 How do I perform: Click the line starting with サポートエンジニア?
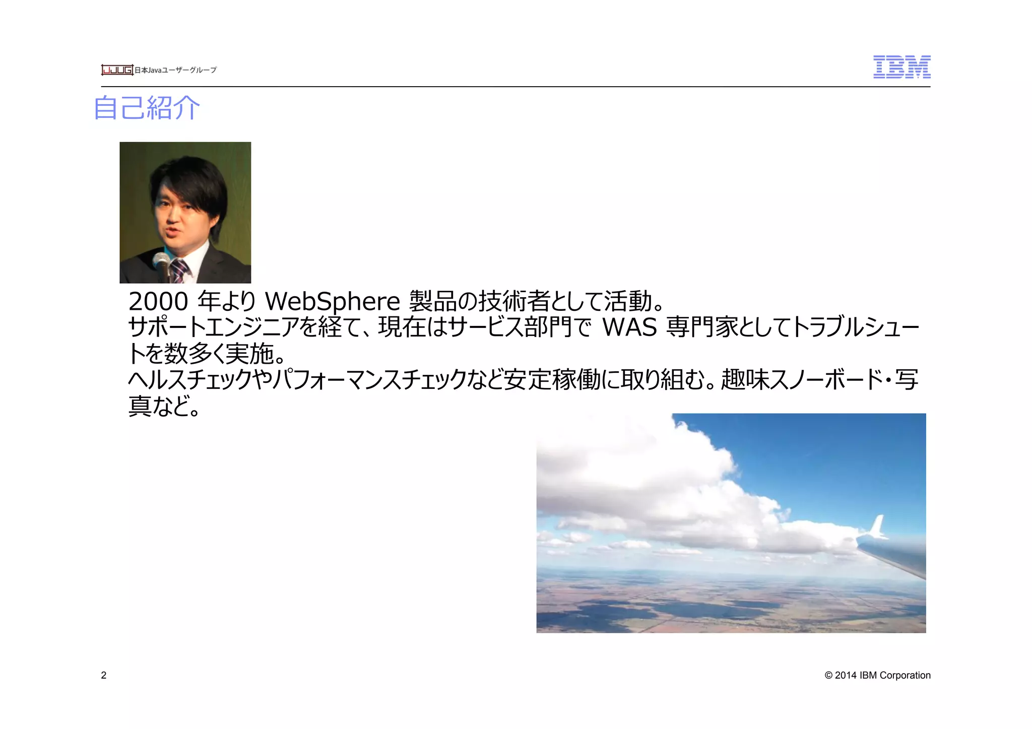click(x=523, y=327)
